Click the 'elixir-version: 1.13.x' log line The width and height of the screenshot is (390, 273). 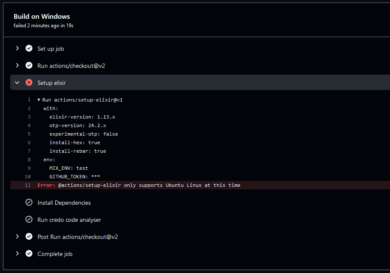point(82,117)
